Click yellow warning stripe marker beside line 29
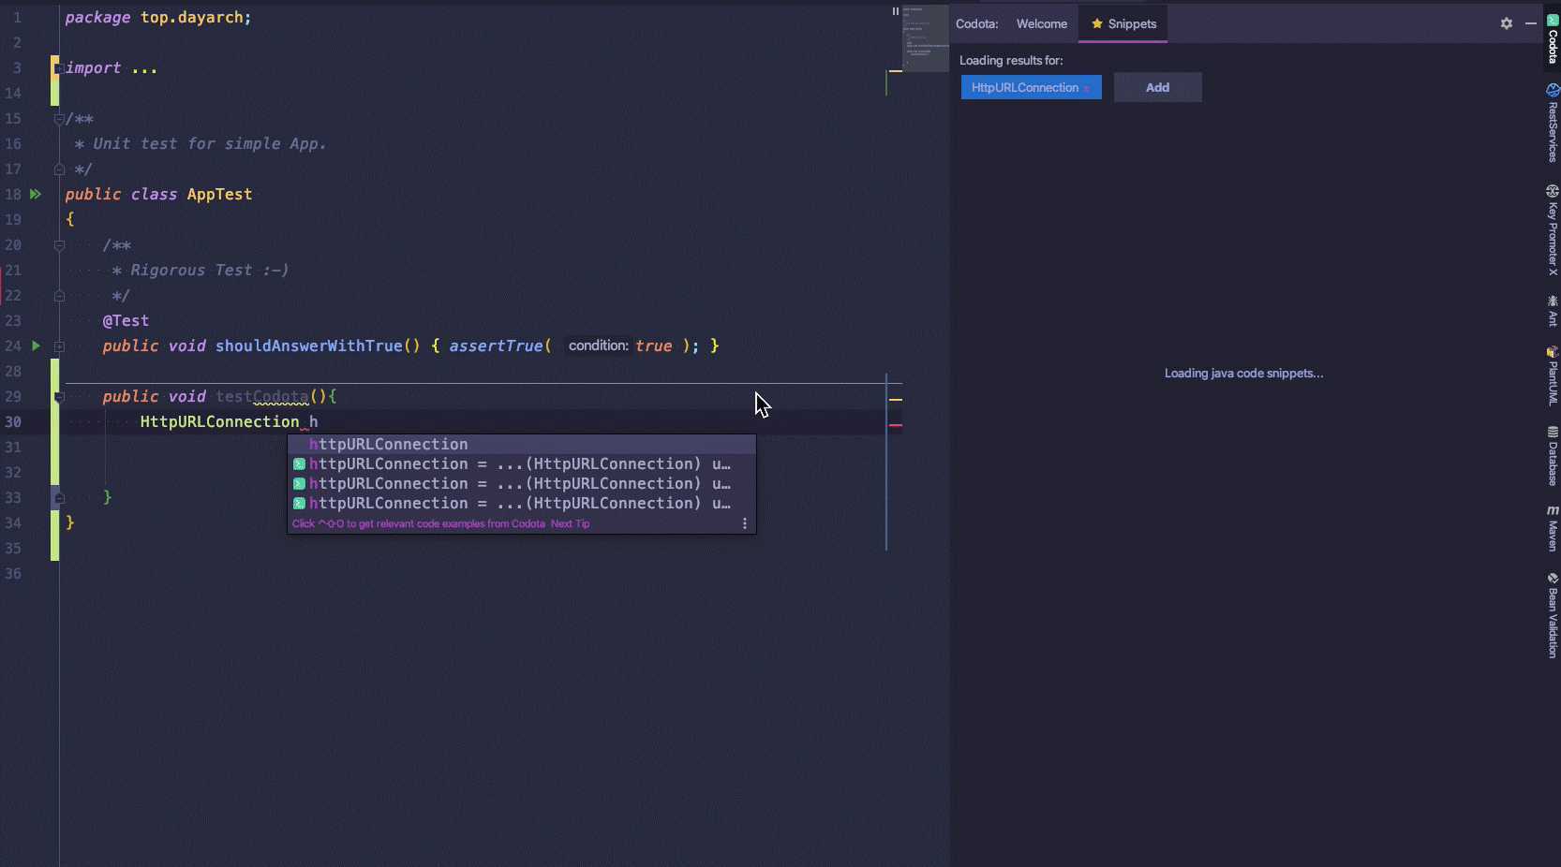This screenshot has width=1561, height=867. tap(896, 400)
